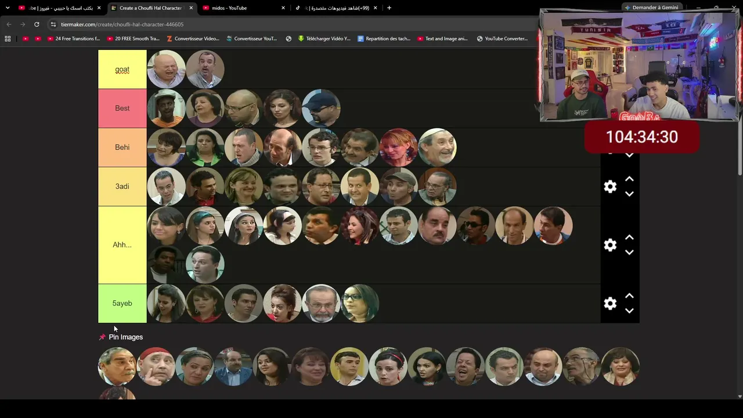Select the yellow-framed man in Pin Images pool
Viewport: 743px width, 418px height.
[x=349, y=366]
